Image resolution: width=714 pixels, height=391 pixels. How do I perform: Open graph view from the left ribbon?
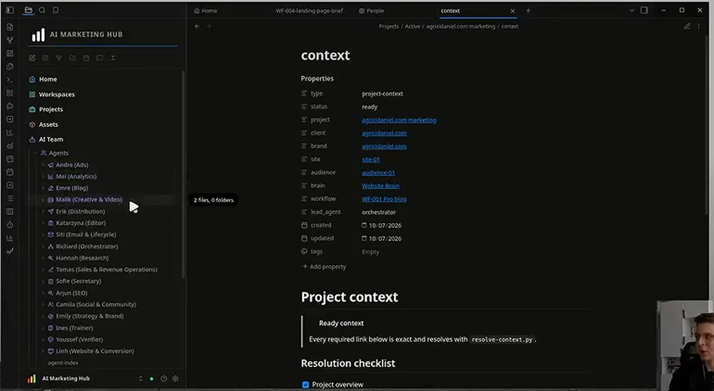click(9, 40)
